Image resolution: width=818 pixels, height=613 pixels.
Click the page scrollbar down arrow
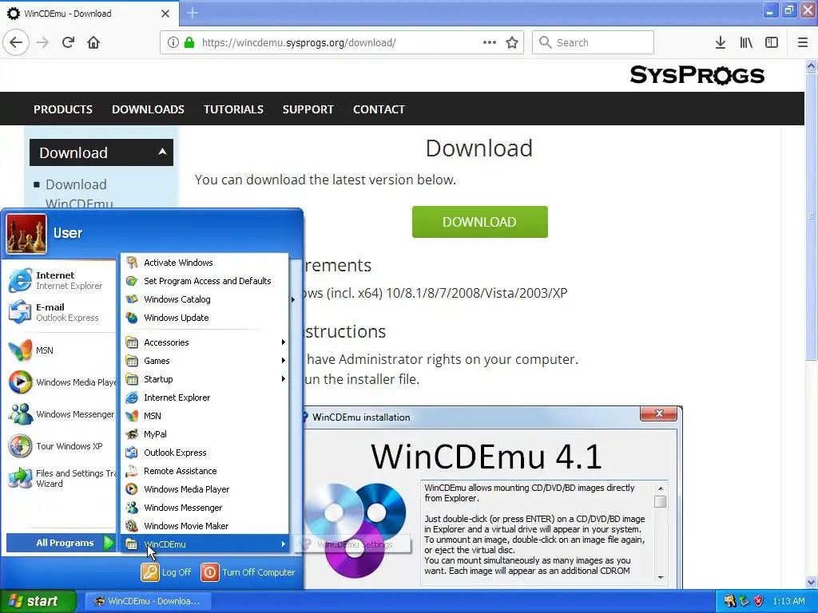pos(811,582)
